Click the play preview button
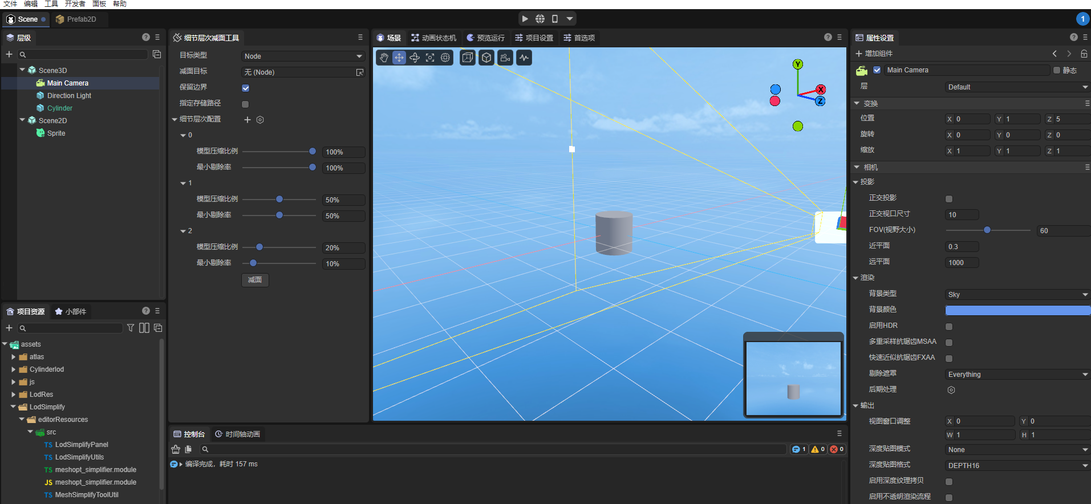This screenshot has height=504, width=1091. click(x=525, y=19)
